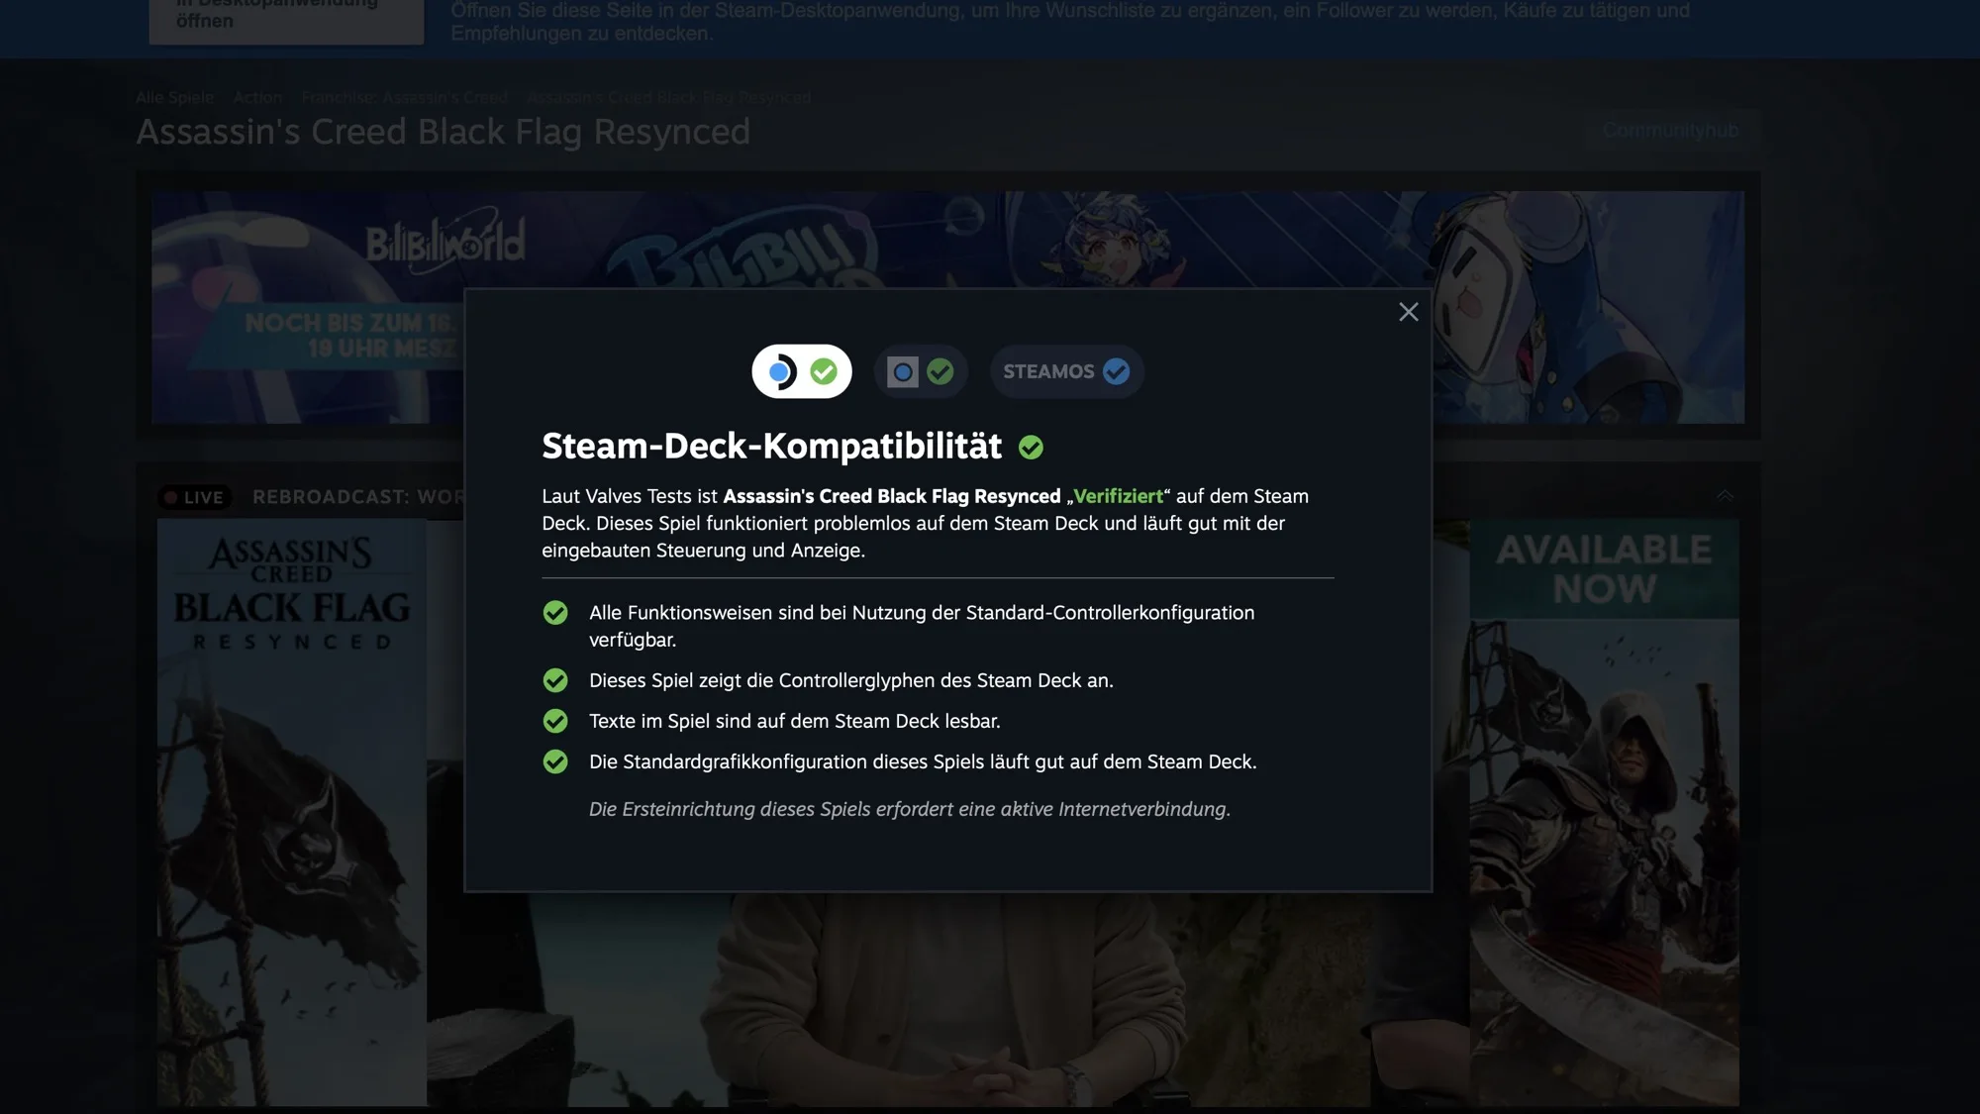Collapse the live broadcast section chevron
This screenshot has width=1980, height=1114.
click(1725, 495)
